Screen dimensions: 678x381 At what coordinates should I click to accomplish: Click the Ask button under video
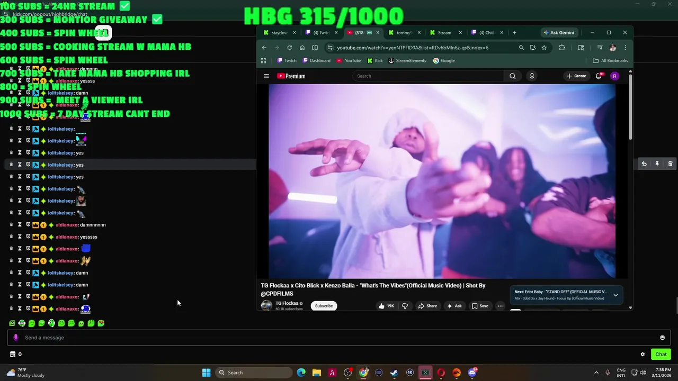454,306
